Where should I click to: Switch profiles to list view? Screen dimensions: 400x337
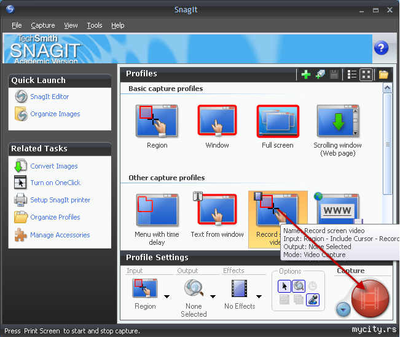[x=352, y=74]
